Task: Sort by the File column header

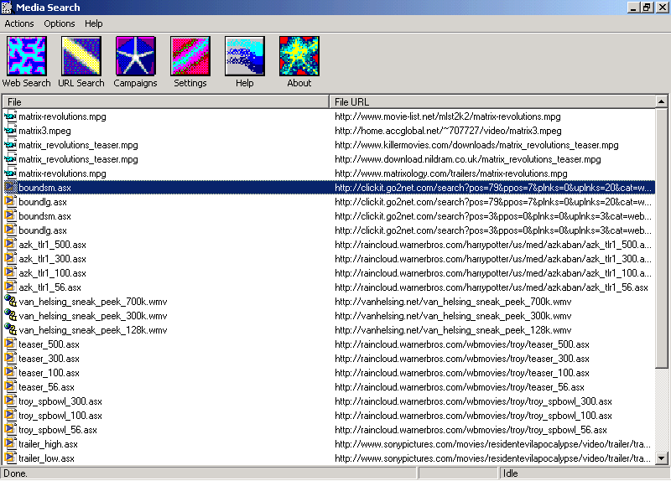Action: coord(165,101)
